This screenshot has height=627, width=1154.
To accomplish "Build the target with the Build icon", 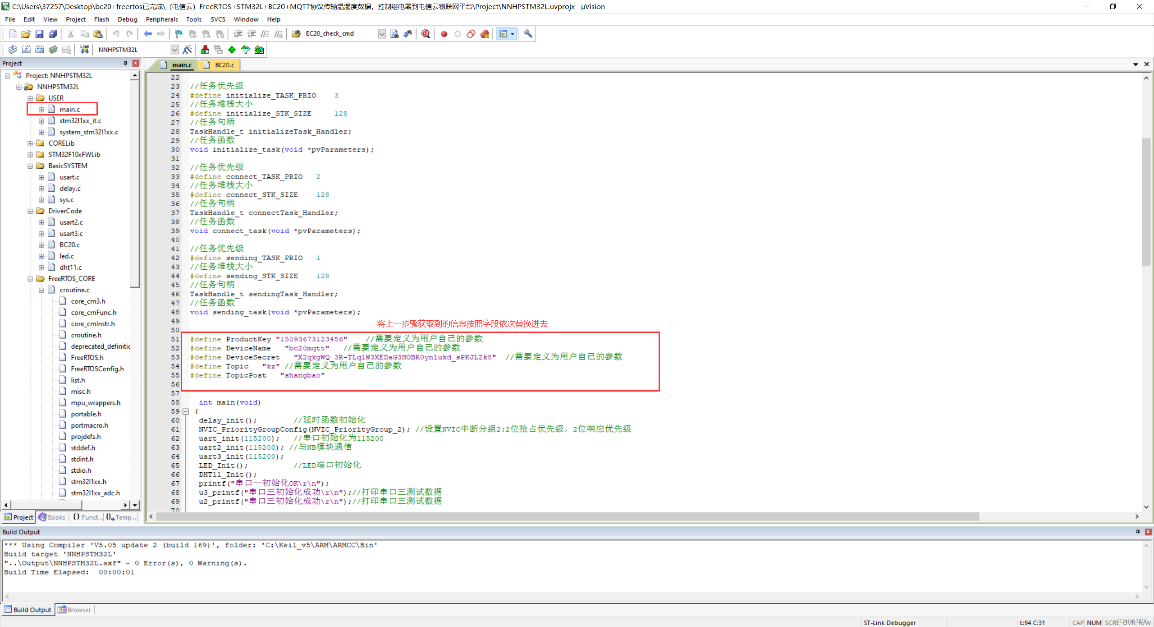I will click(26, 50).
